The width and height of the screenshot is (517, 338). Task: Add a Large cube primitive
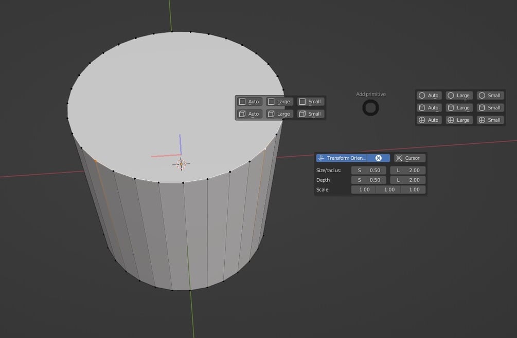(279, 114)
